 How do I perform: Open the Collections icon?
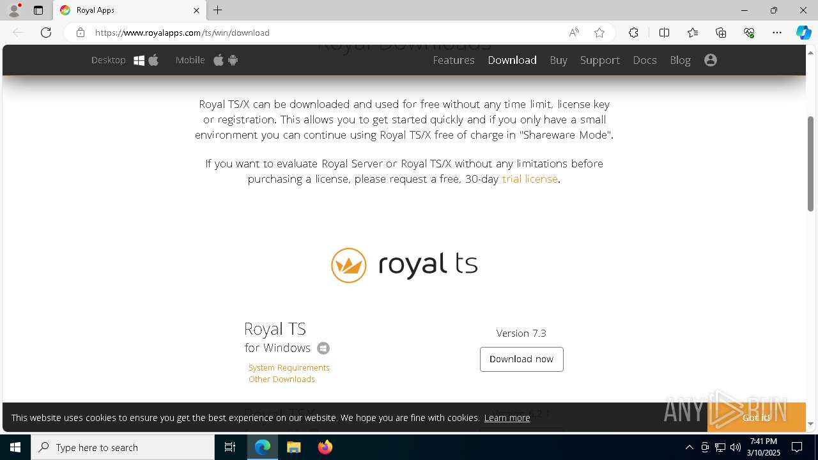[x=721, y=33]
